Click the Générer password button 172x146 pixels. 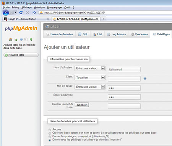82,105
